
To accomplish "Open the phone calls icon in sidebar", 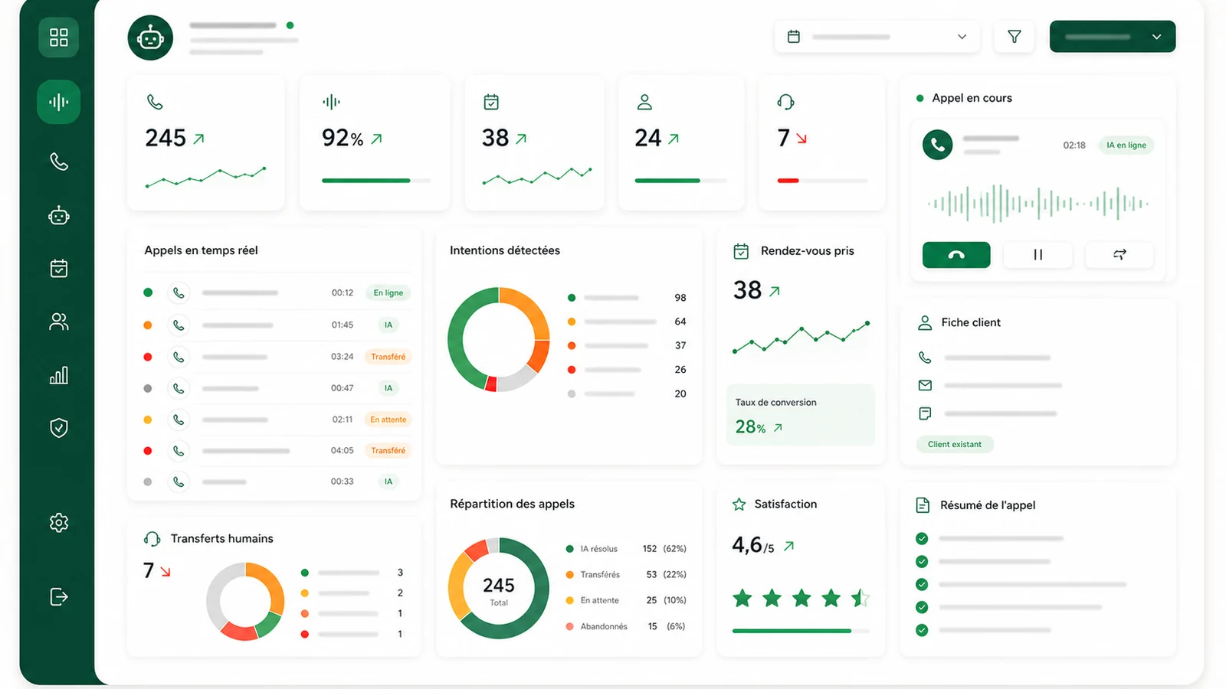I will pyautogui.click(x=59, y=162).
